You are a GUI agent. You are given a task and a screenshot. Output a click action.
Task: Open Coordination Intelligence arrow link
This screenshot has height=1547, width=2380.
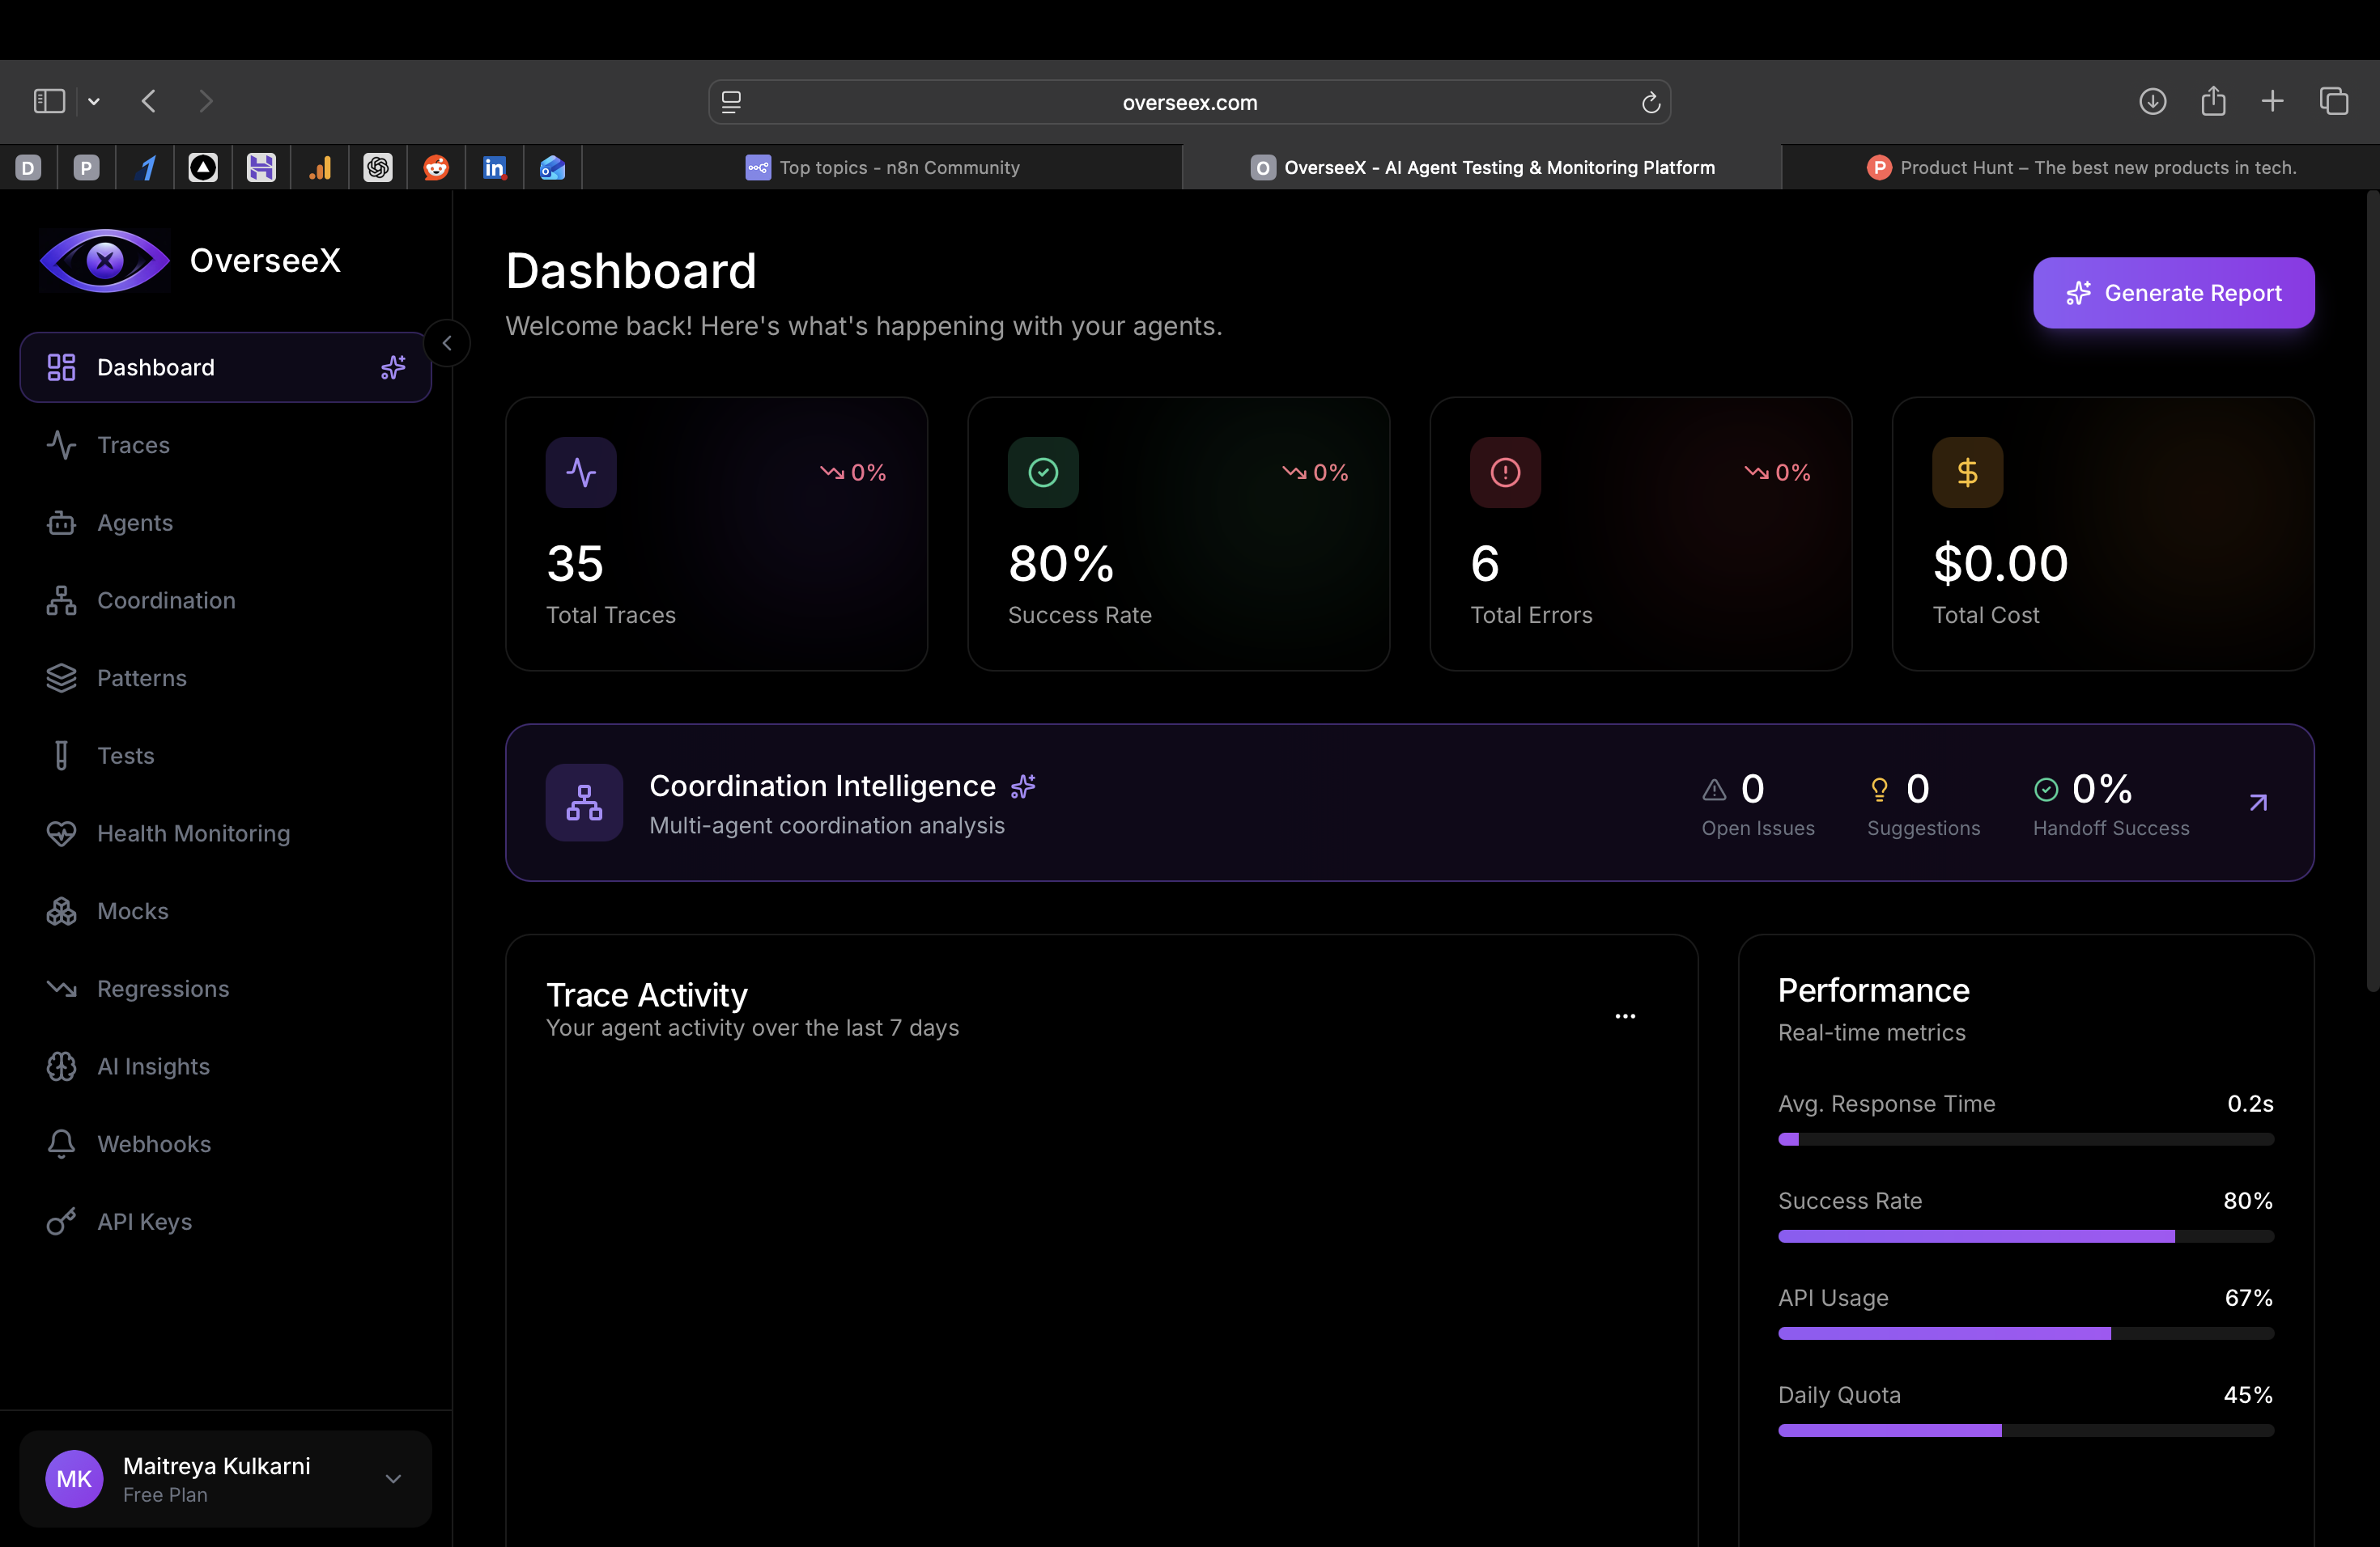(2257, 803)
